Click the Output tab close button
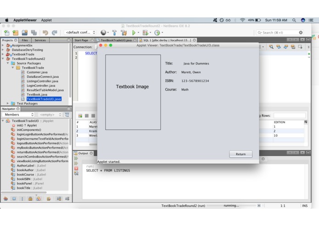 pos(91,153)
